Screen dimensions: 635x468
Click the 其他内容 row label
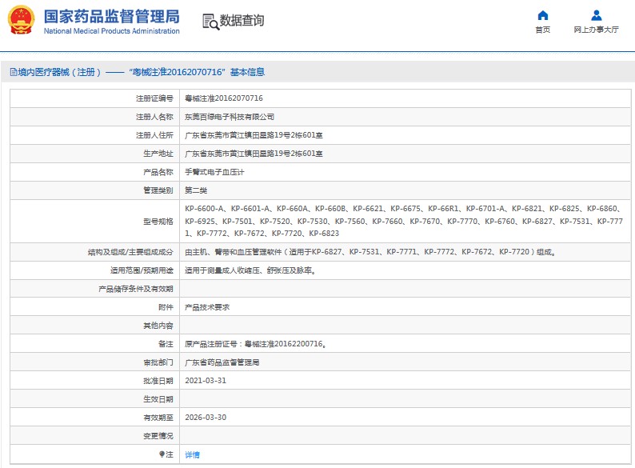click(158, 326)
